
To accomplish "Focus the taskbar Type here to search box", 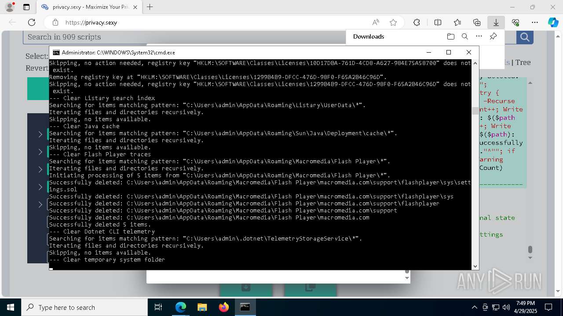I will click(84, 307).
